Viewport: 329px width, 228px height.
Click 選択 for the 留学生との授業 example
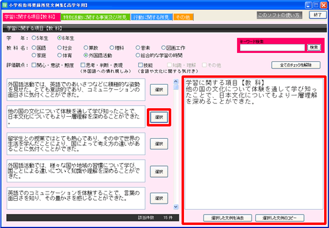pos(159,144)
